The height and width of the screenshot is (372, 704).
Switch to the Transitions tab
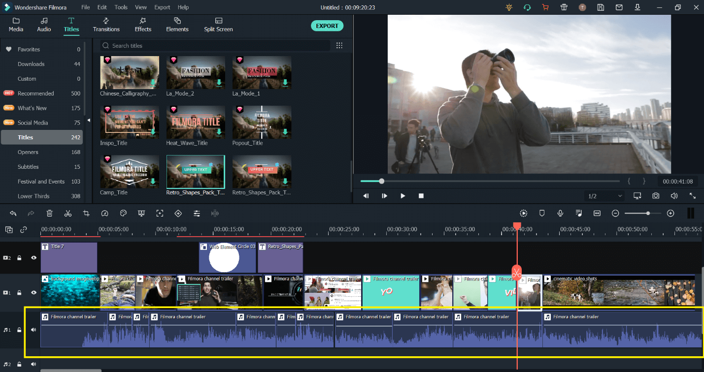point(106,25)
